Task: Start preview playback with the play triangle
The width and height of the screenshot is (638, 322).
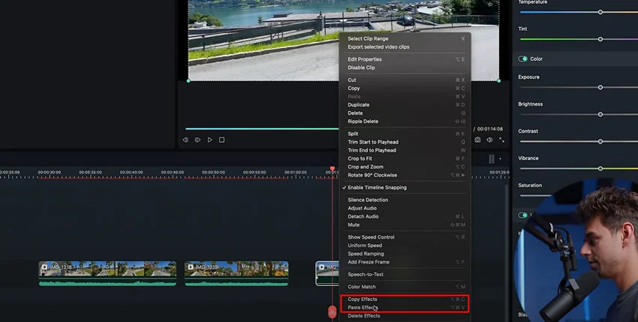Action: point(210,140)
